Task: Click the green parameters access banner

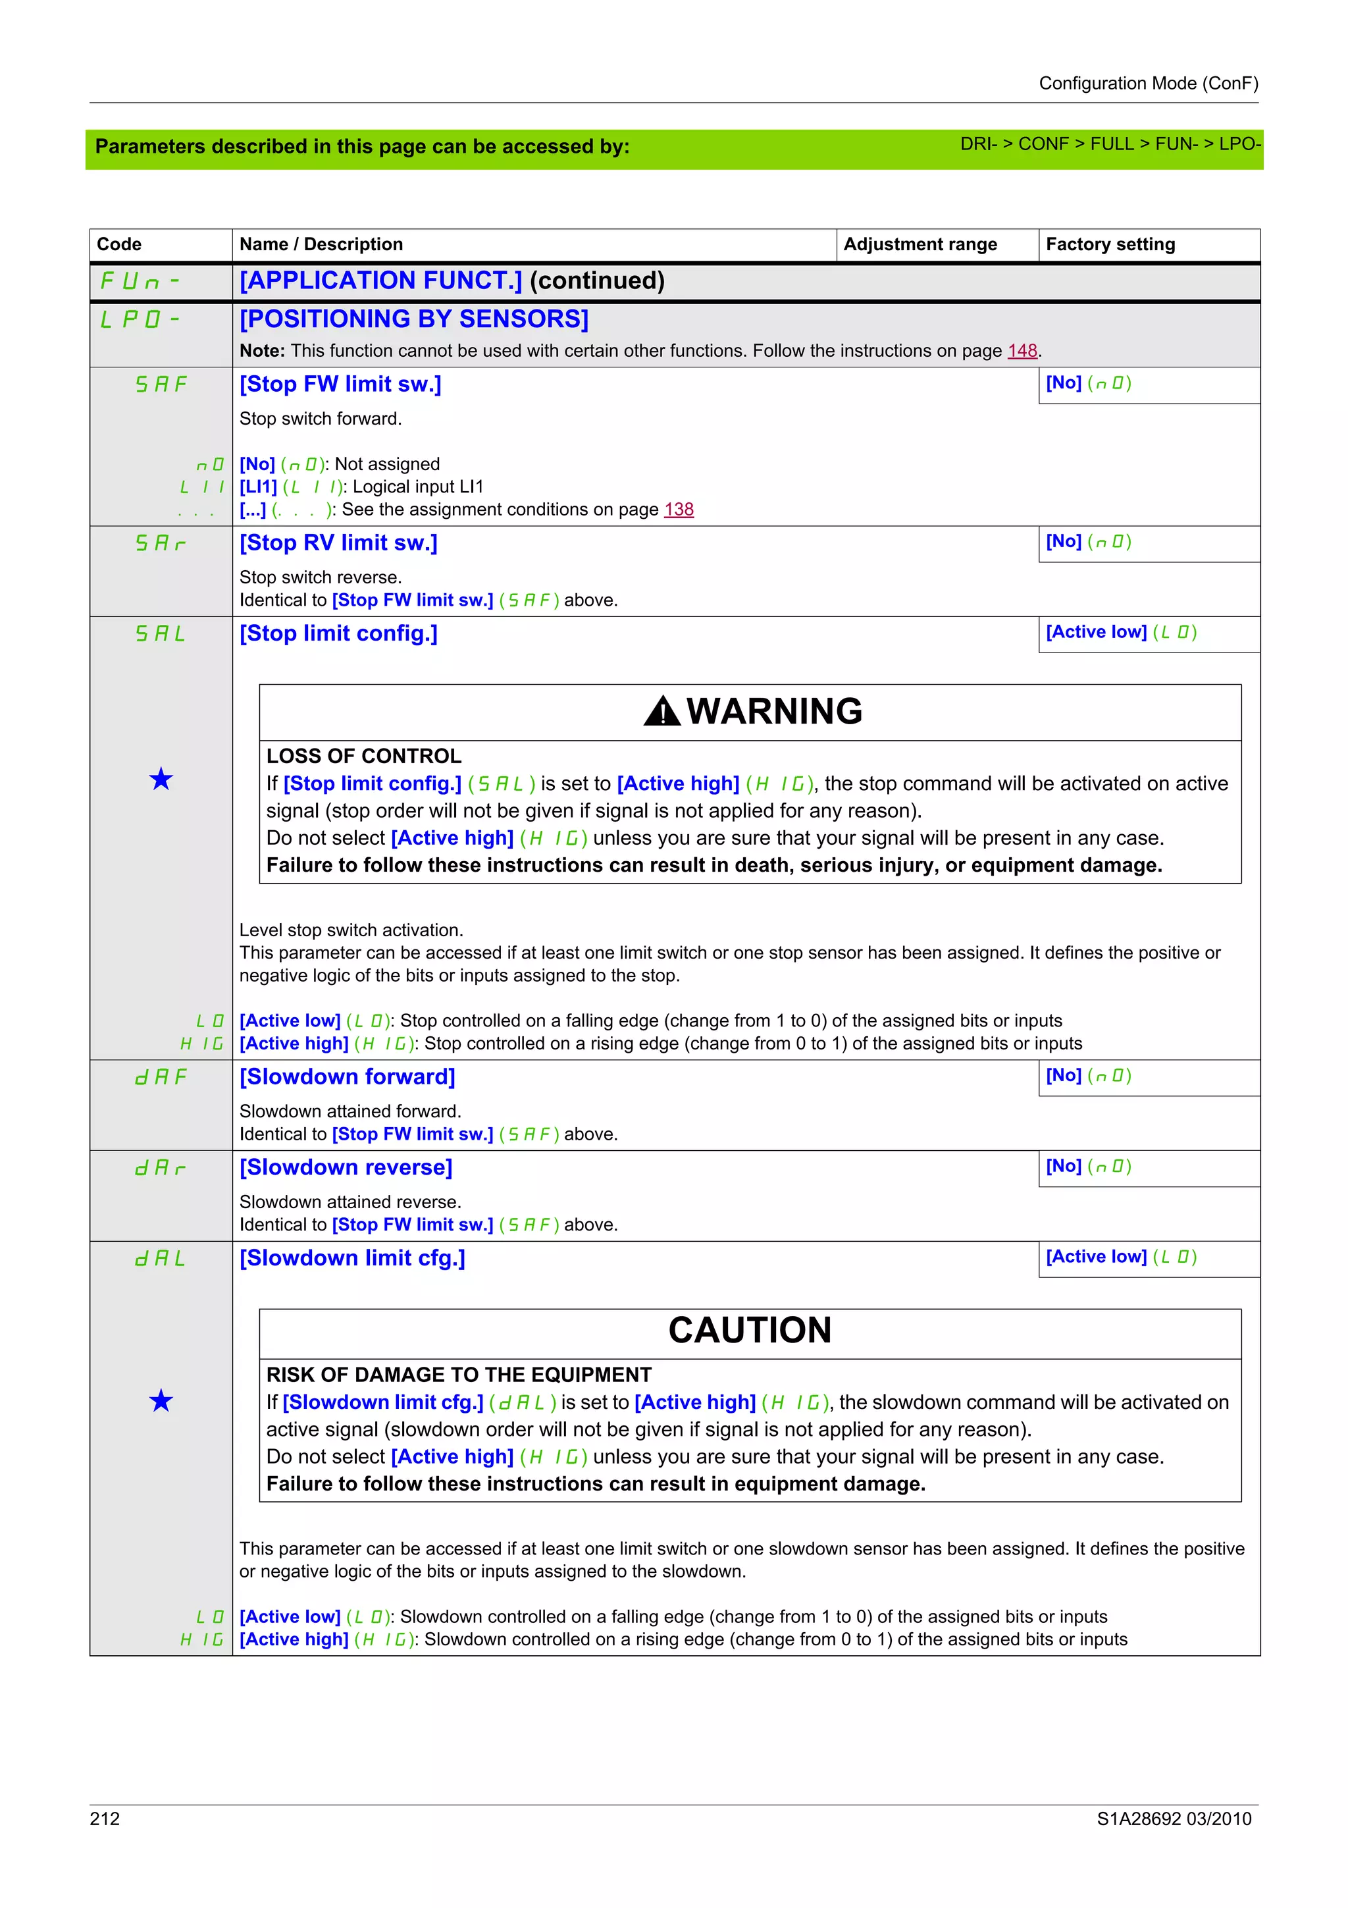Action: (362, 147)
